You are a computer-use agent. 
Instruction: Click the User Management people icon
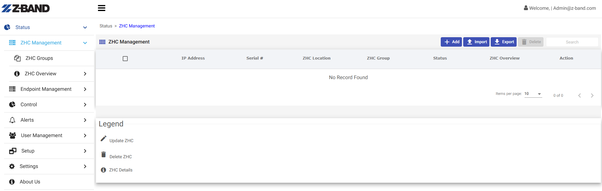13,136
